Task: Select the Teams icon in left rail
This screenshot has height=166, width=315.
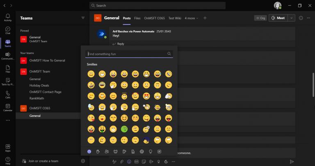Action: (8, 43)
